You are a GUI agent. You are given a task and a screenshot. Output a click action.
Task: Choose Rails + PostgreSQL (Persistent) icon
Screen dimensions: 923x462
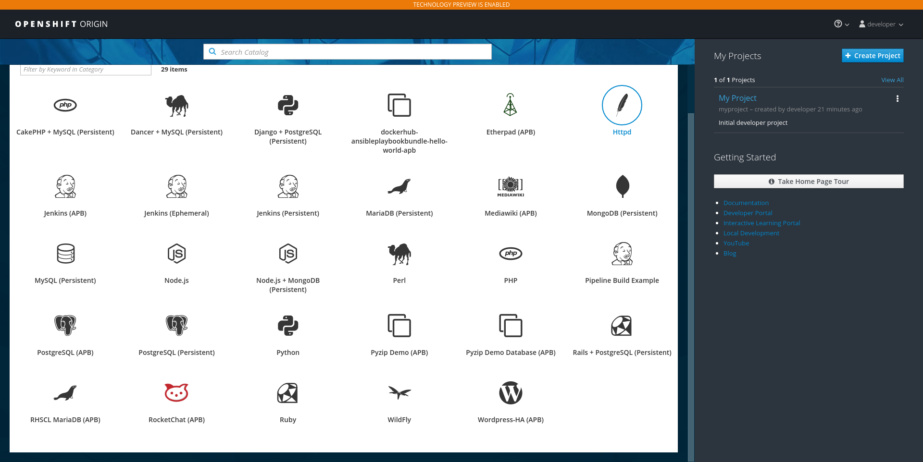622,326
